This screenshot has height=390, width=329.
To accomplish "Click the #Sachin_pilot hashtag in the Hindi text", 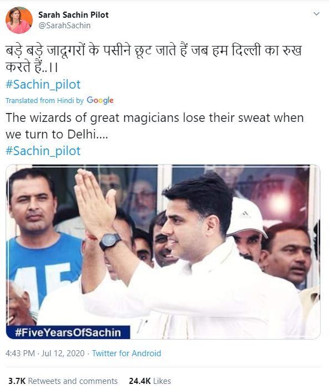I will coord(43,84).
